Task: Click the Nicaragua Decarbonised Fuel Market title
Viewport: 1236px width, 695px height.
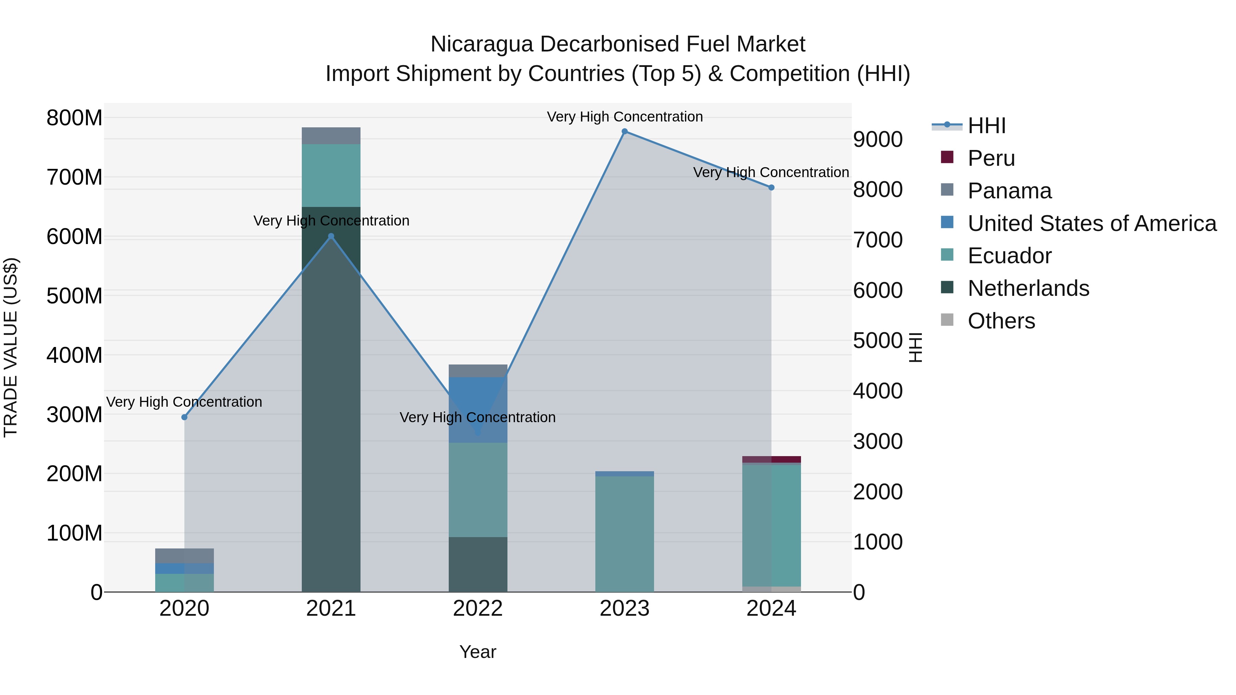Action: click(x=618, y=44)
